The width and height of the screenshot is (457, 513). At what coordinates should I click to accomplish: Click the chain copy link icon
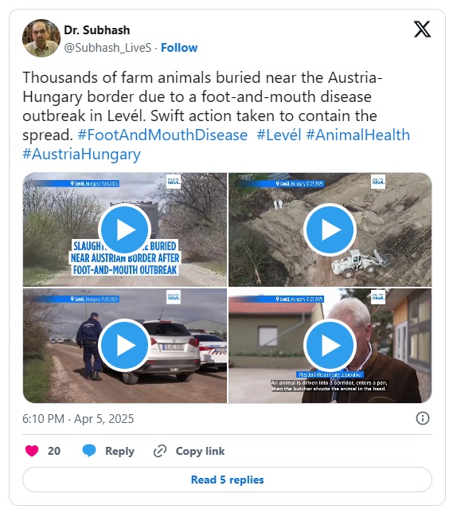tap(160, 451)
